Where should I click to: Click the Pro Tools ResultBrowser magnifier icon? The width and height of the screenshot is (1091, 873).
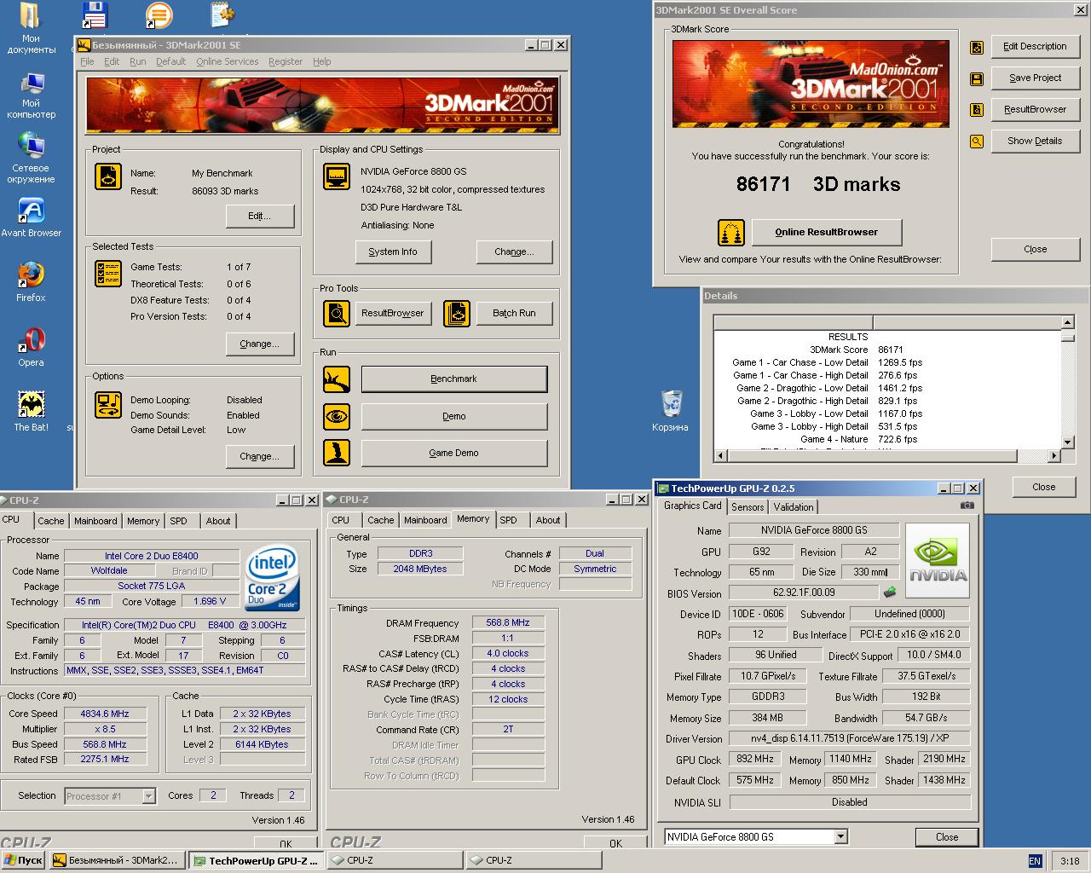pos(337,314)
